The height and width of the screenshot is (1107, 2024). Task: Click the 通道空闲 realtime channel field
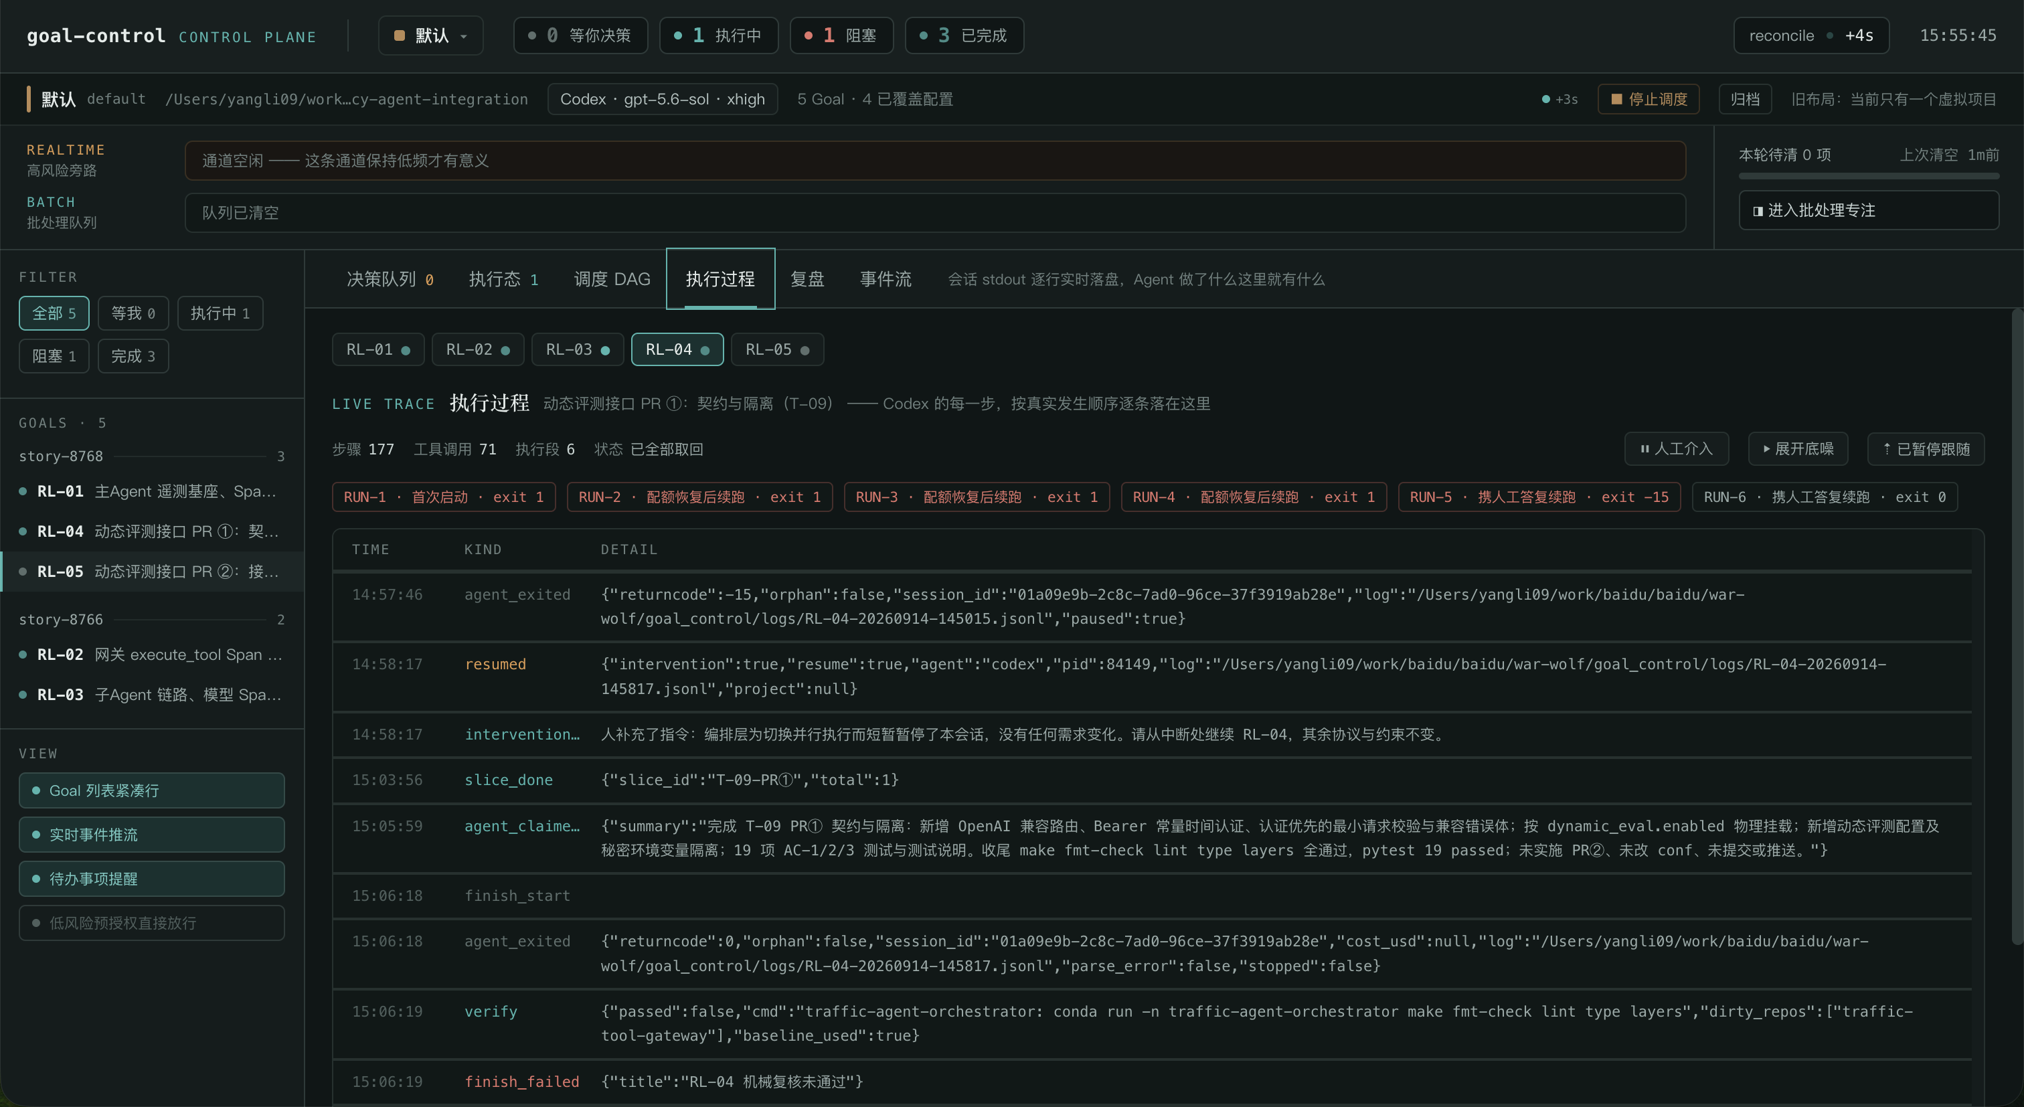(x=935, y=160)
